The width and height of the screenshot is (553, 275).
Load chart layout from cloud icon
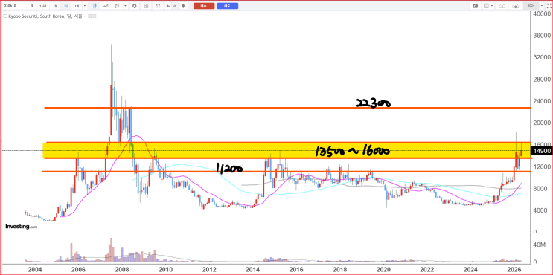(502, 6)
